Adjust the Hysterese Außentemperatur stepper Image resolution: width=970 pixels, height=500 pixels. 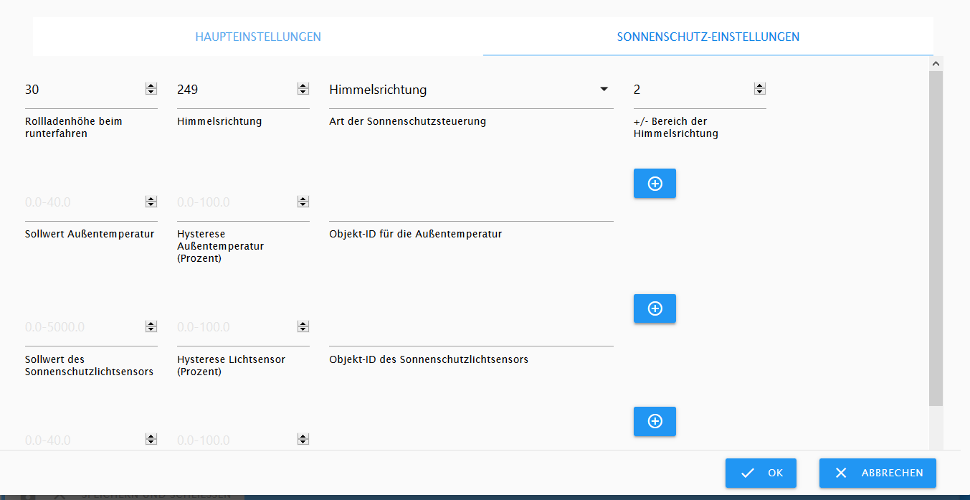tap(303, 202)
